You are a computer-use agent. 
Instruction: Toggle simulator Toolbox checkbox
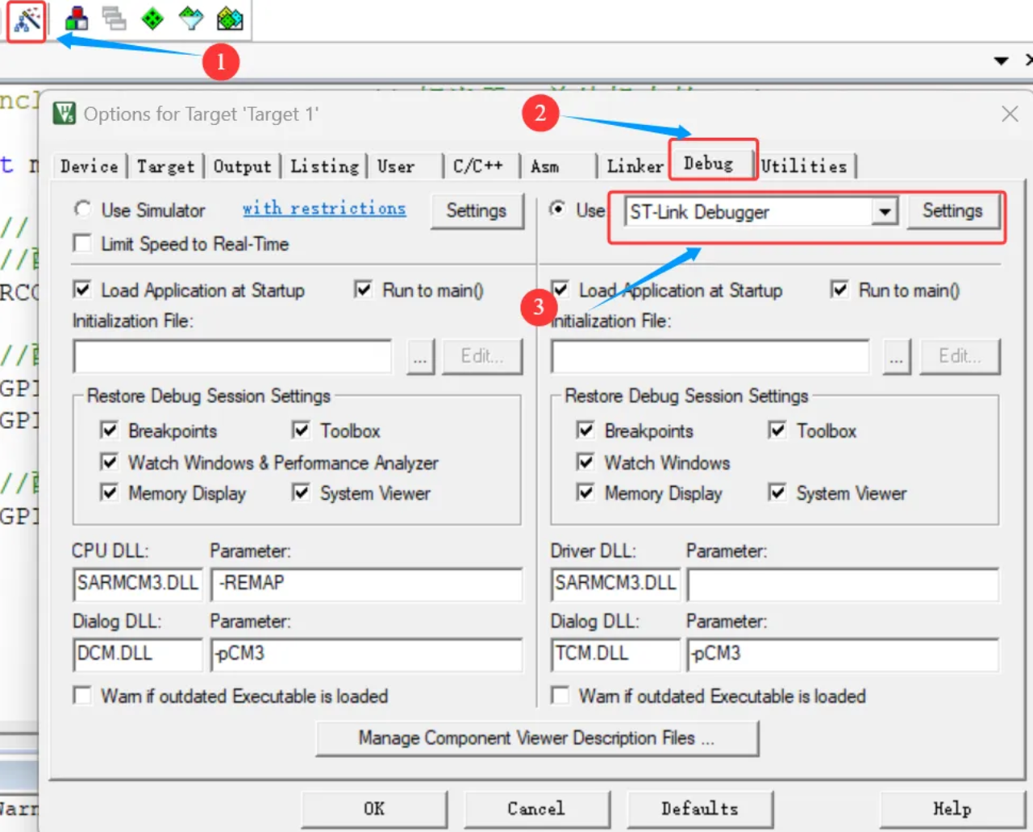301,430
